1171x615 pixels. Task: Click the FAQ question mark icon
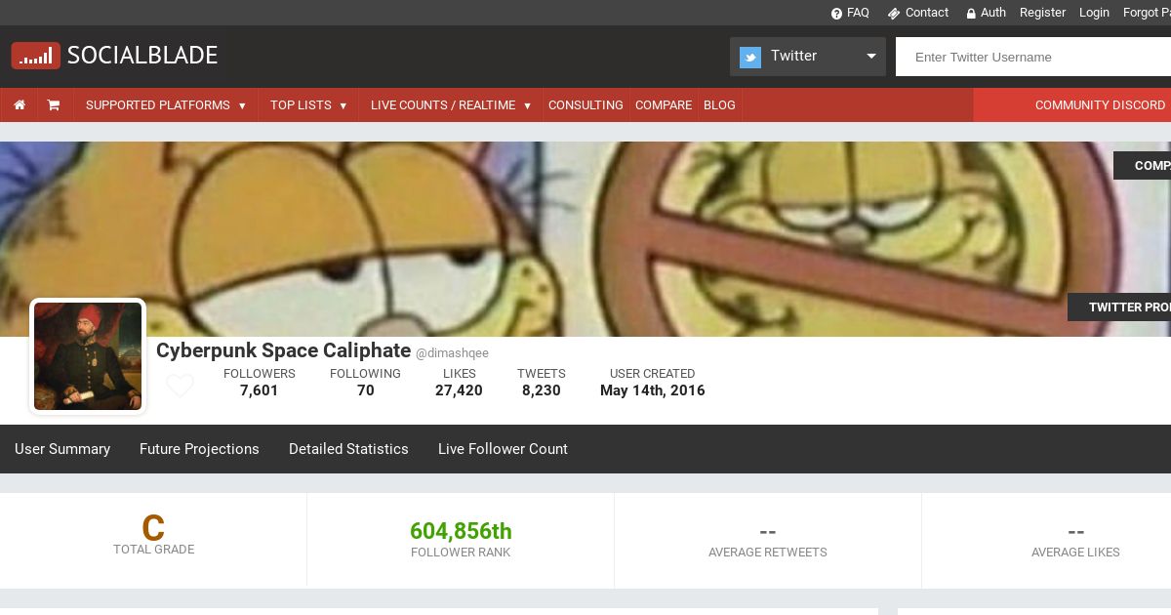[836, 13]
